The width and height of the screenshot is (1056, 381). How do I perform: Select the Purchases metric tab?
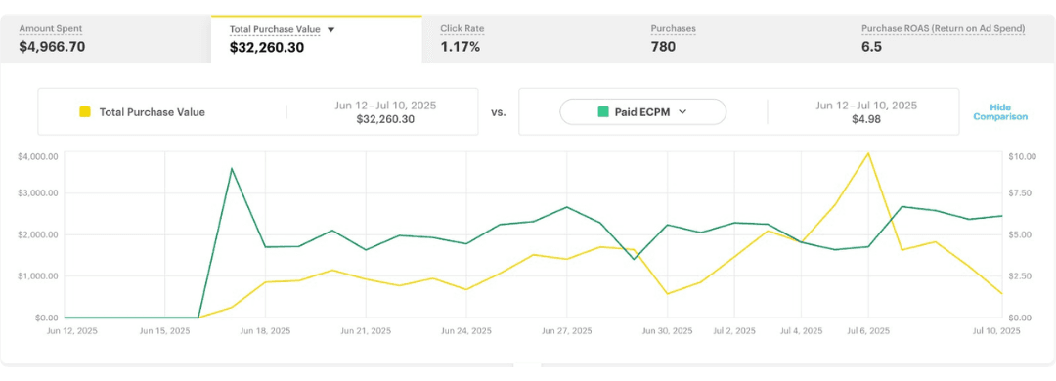(x=737, y=39)
